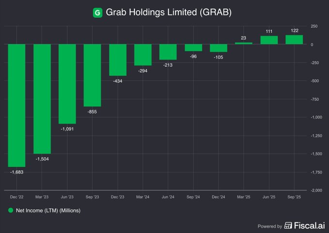329x233 pixels.
Task: Click the Grab Holdings Limited (GRAB) title
Action: 169,12
